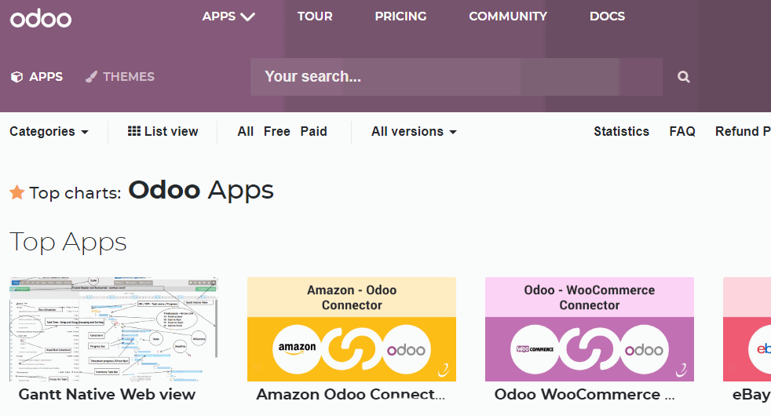
Task: Open the PRICING page
Action: pyautogui.click(x=400, y=16)
